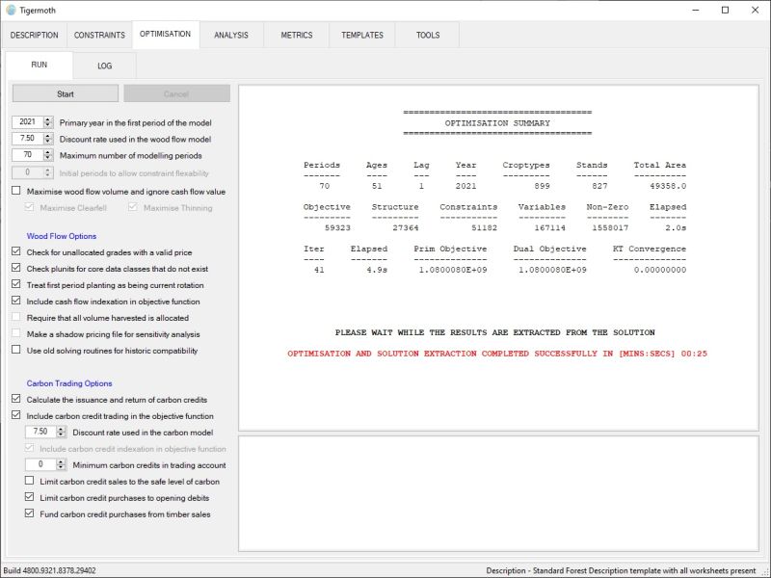
Task: Click the carbon model discount rate field
Action: (x=40, y=432)
